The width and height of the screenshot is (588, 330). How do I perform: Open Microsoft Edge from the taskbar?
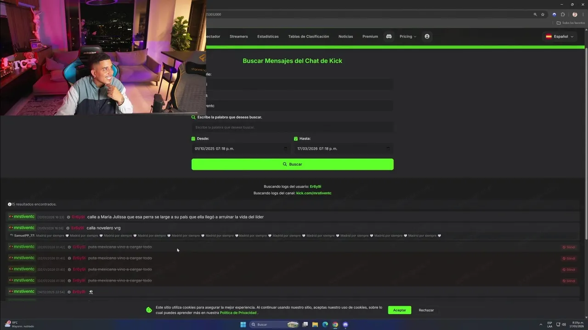(325, 324)
